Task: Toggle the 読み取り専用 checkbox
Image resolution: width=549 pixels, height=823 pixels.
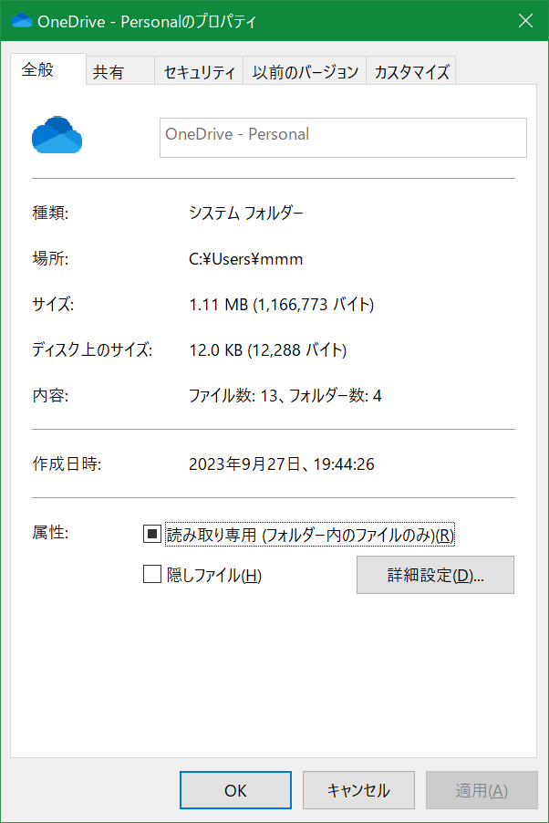Action: [x=151, y=535]
